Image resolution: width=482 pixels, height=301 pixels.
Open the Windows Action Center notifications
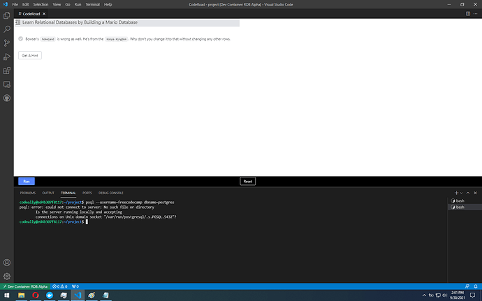(472, 295)
